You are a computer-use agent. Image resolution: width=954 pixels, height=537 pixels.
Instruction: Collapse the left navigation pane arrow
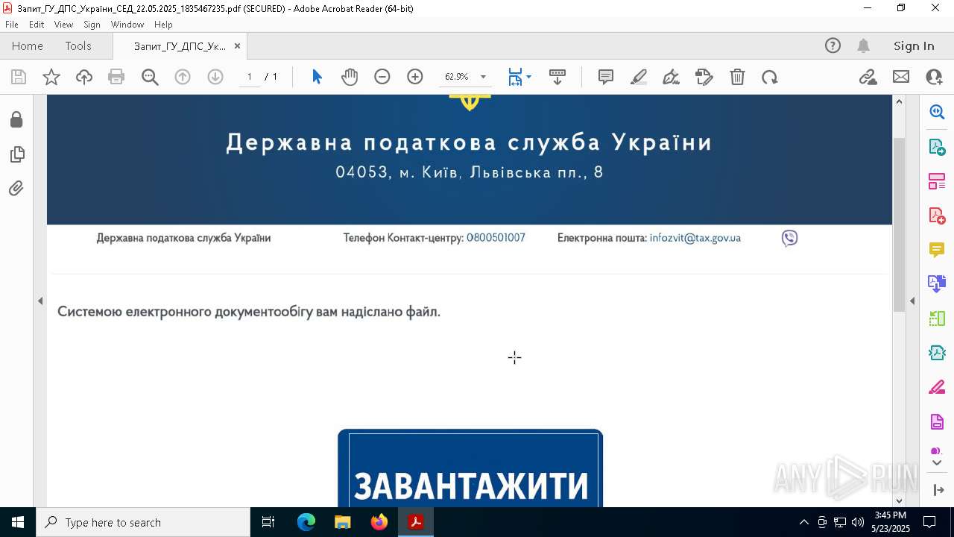click(x=40, y=301)
